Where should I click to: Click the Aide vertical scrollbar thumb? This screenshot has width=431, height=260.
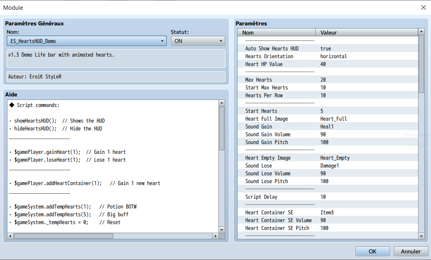[x=222, y=128]
